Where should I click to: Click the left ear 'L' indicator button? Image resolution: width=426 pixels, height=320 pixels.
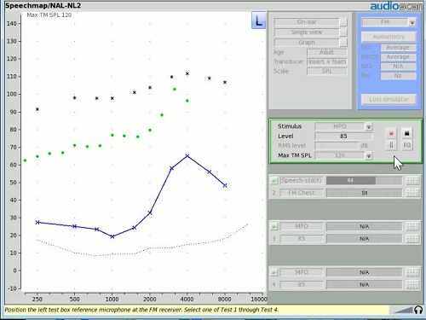click(x=258, y=20)
